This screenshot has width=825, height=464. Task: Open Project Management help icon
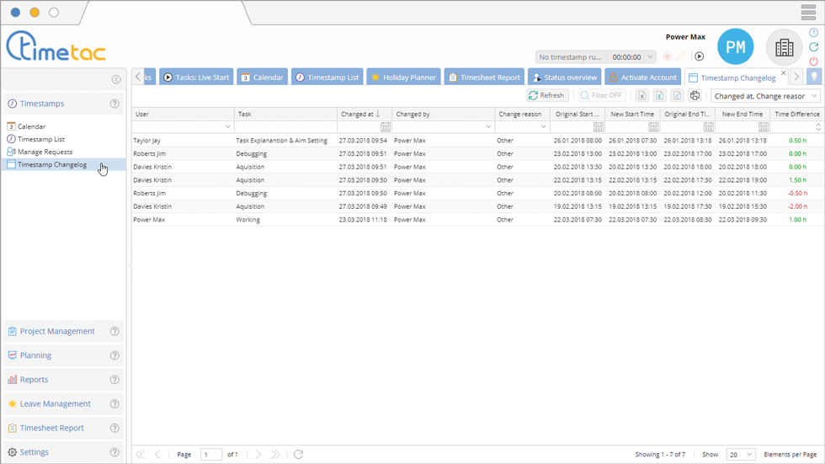(114, 331)
